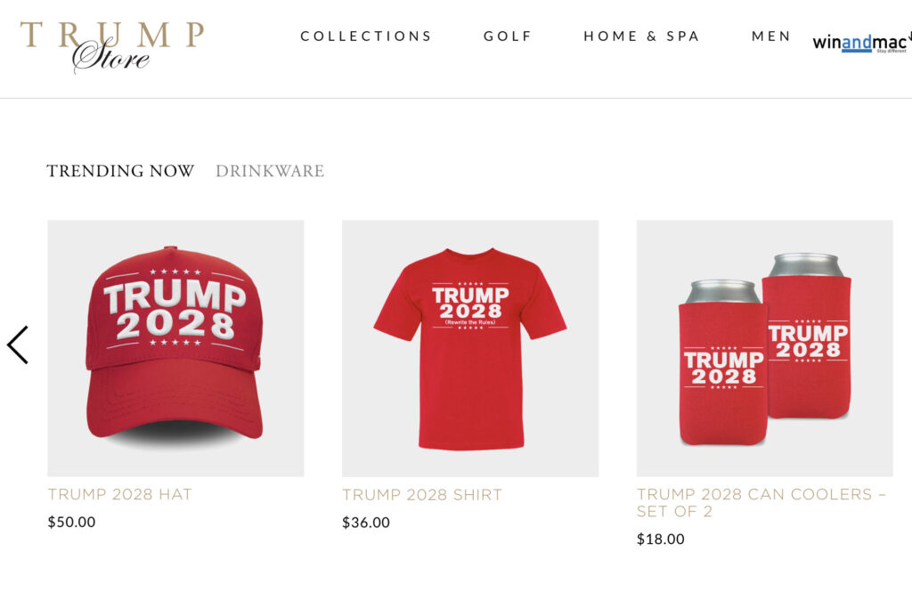Open the Golf menu
Screen dimensions: 912x592
click(508, 36)
